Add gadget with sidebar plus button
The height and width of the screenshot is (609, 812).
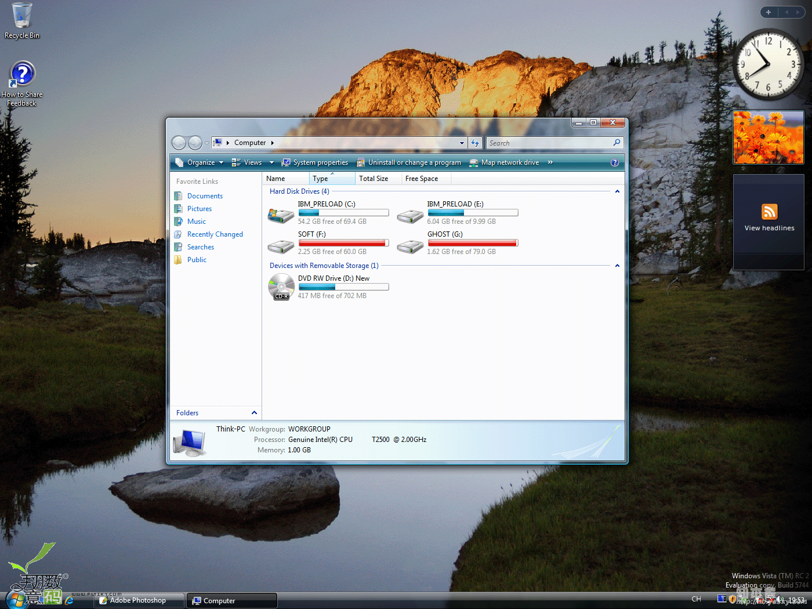click(x=768, y=12)
